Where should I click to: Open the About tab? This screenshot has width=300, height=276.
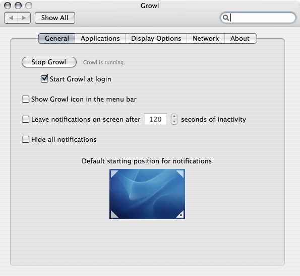[x=241, y=38]
